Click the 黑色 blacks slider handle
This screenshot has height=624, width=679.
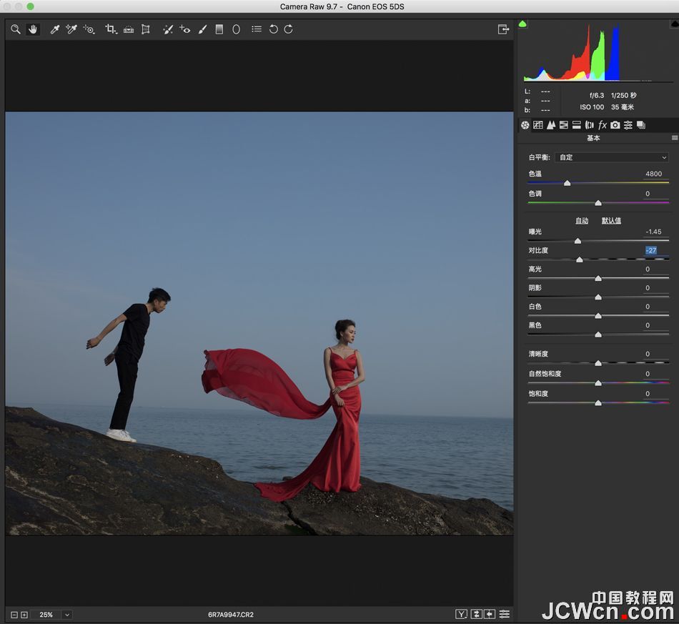pyautogui.click(x=598, y=335)
